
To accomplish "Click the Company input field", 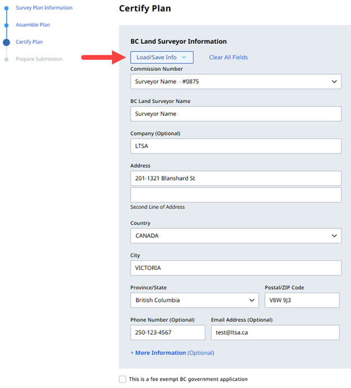I will (x=235, y=146).
